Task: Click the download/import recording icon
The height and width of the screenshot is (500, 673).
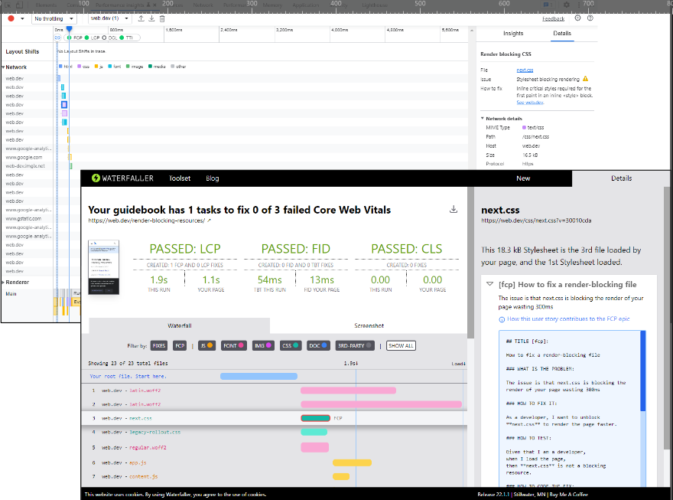Action: (151, 18)
